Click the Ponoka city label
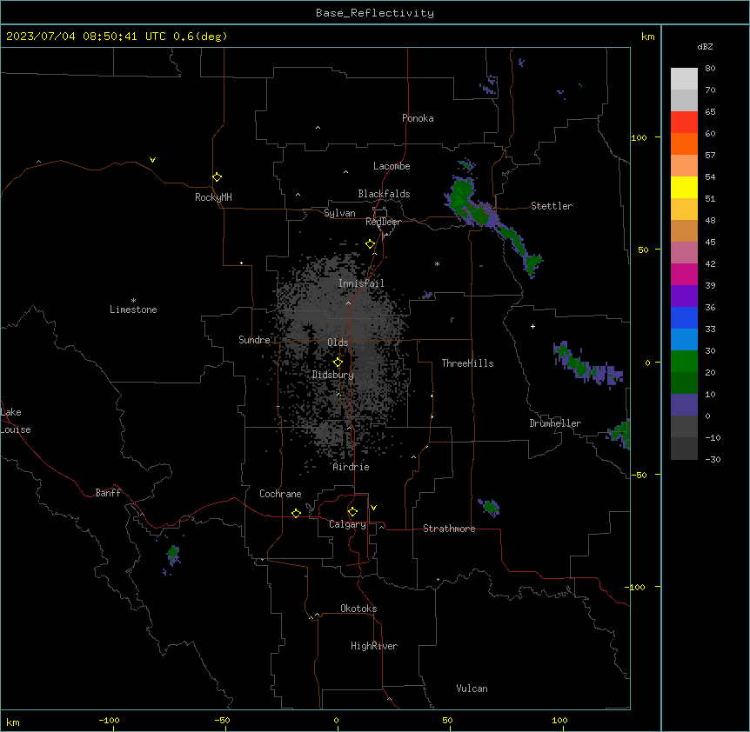The image size is (750, 732). 418,118
